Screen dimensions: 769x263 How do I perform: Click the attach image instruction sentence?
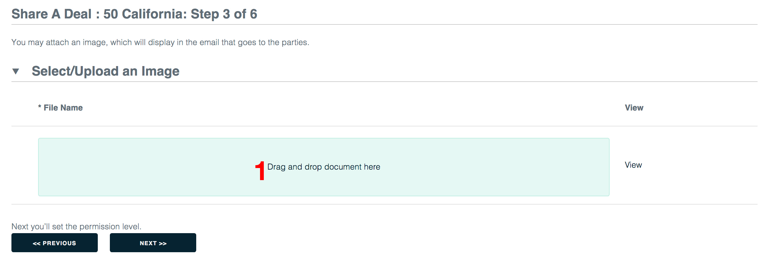[x=160, y=42]
